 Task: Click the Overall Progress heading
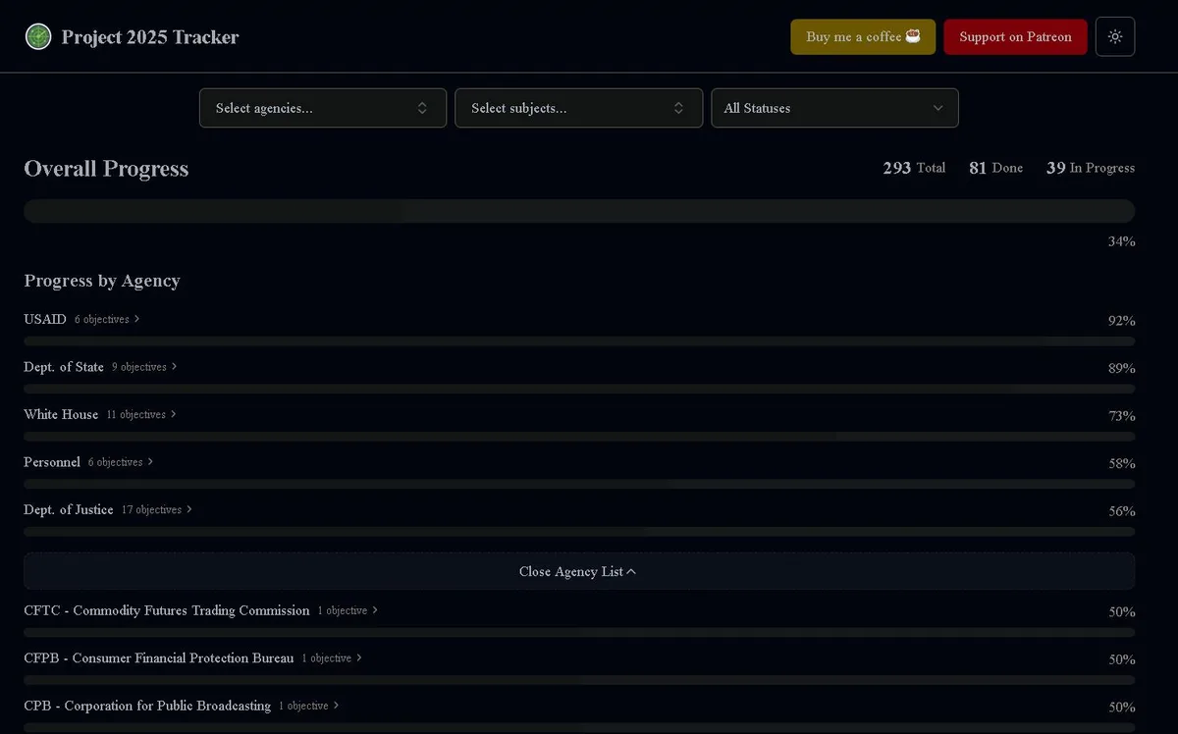pyautogui.click(x=106, y=169)
